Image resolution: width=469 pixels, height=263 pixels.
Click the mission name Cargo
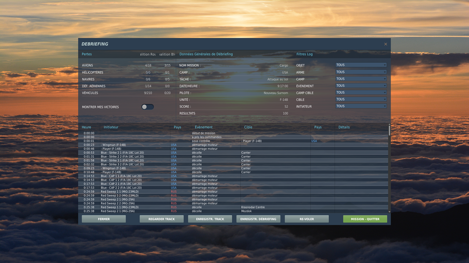tap(284, 66)
